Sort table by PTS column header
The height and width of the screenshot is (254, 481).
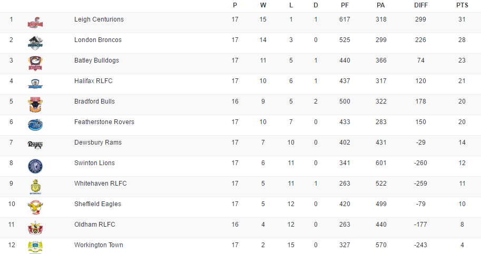coord(462,5)
